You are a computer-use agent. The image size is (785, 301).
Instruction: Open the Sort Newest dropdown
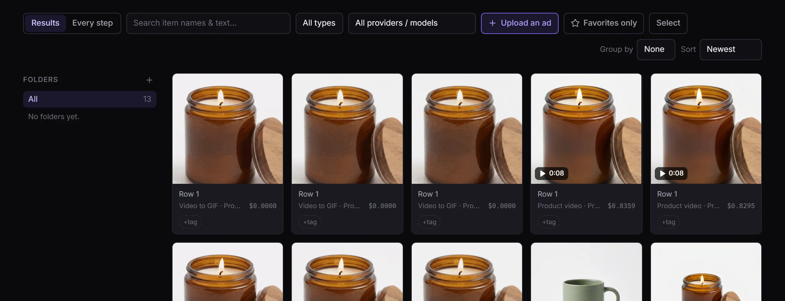tap(730, 49)
